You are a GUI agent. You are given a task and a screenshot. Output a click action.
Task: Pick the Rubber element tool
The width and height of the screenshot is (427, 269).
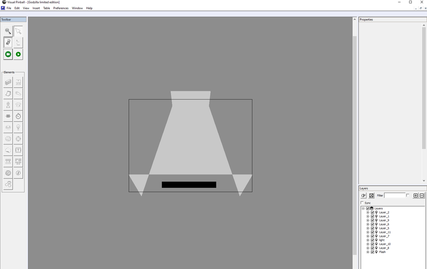coord(8,184)
